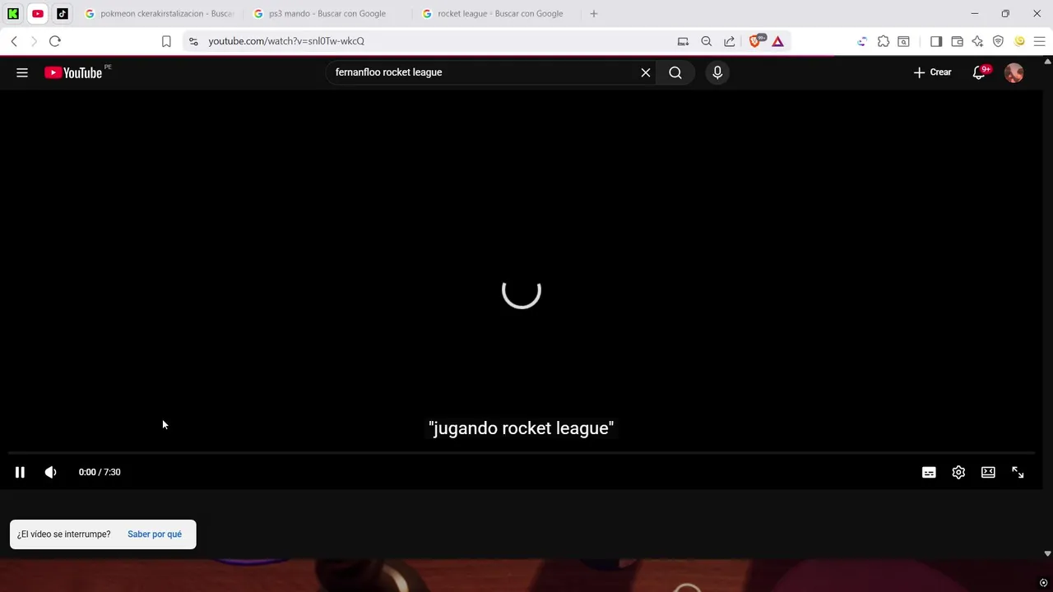
Task: Open the YouTube guide hamburger menu
Action: pyautogui.click(x=22, y=72)
